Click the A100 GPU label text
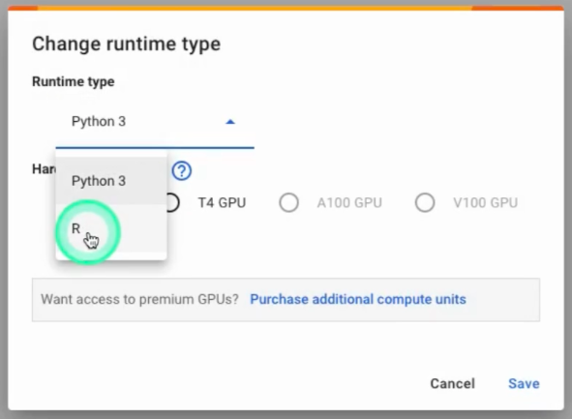 point(349,203)
